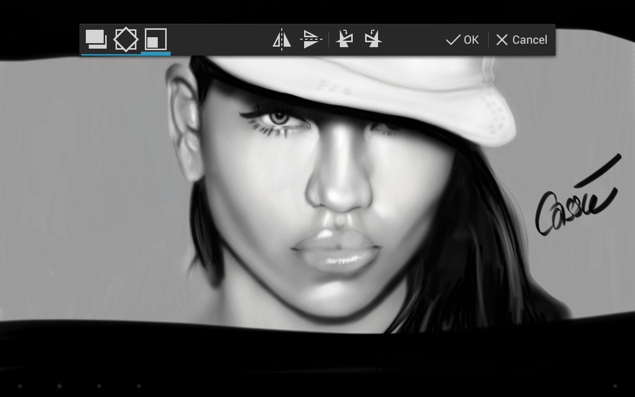Select the rotated diamond-square transform mode
This screenshot has height=397, width=635.
coord(126,39)
